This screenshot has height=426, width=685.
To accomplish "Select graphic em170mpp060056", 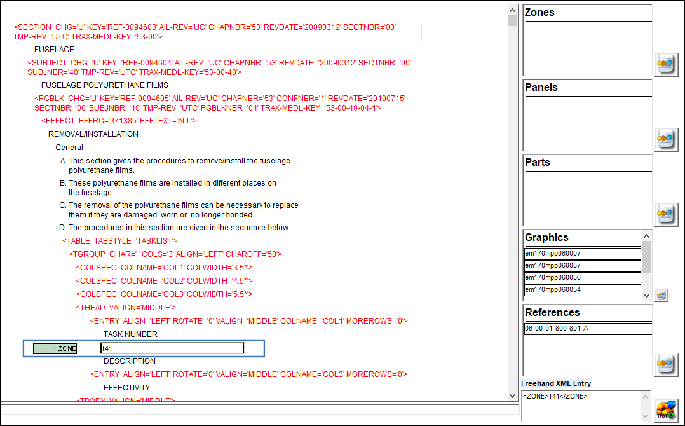I will [582, 277].
